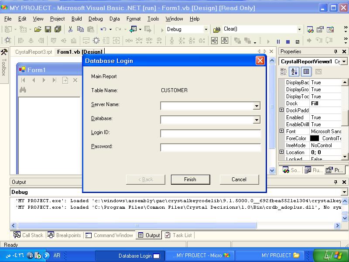Expand the Font property node
The width and height of the screenshot is (349, 262).
point(281,131)
